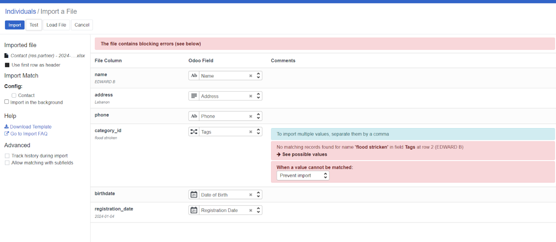This screenshot has width=556, height=242.
Task: Open the Prevent import dropdown
Action: (x=303, y=176)
